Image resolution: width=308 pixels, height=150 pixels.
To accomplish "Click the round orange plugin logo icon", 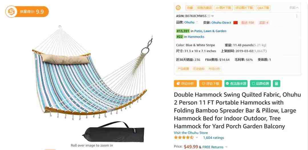I will [x=178, y=8].
